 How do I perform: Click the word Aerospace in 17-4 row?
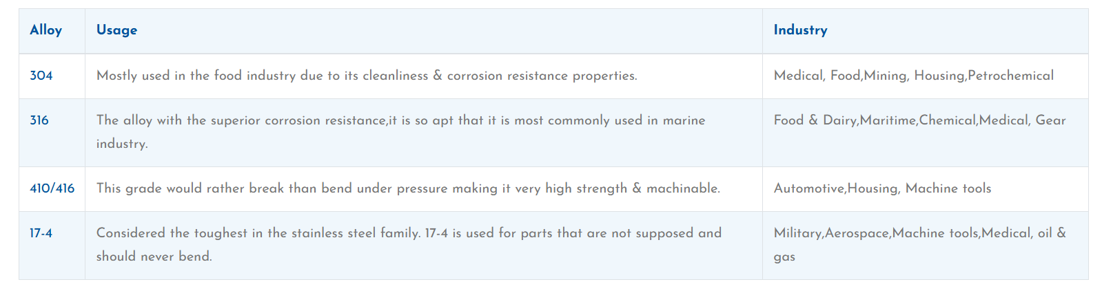[857, 233]
